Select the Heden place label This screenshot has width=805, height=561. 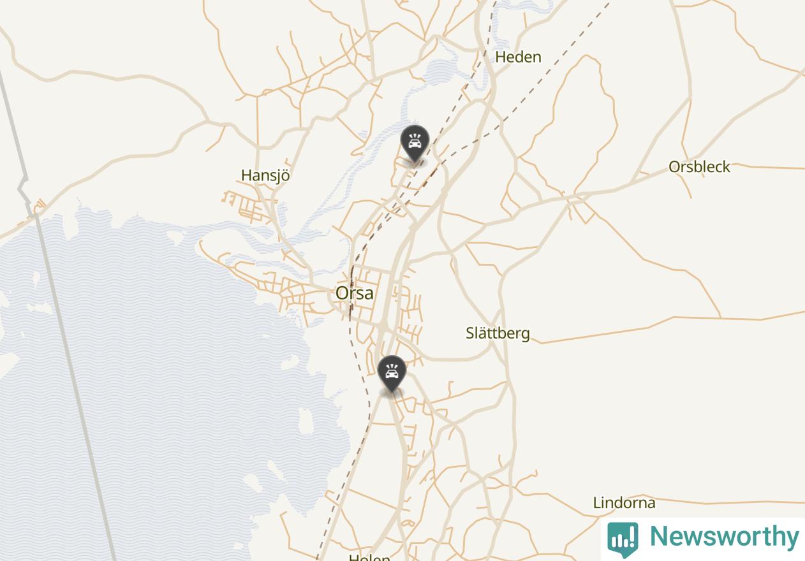pyautogui.click(x=518, y=57)
